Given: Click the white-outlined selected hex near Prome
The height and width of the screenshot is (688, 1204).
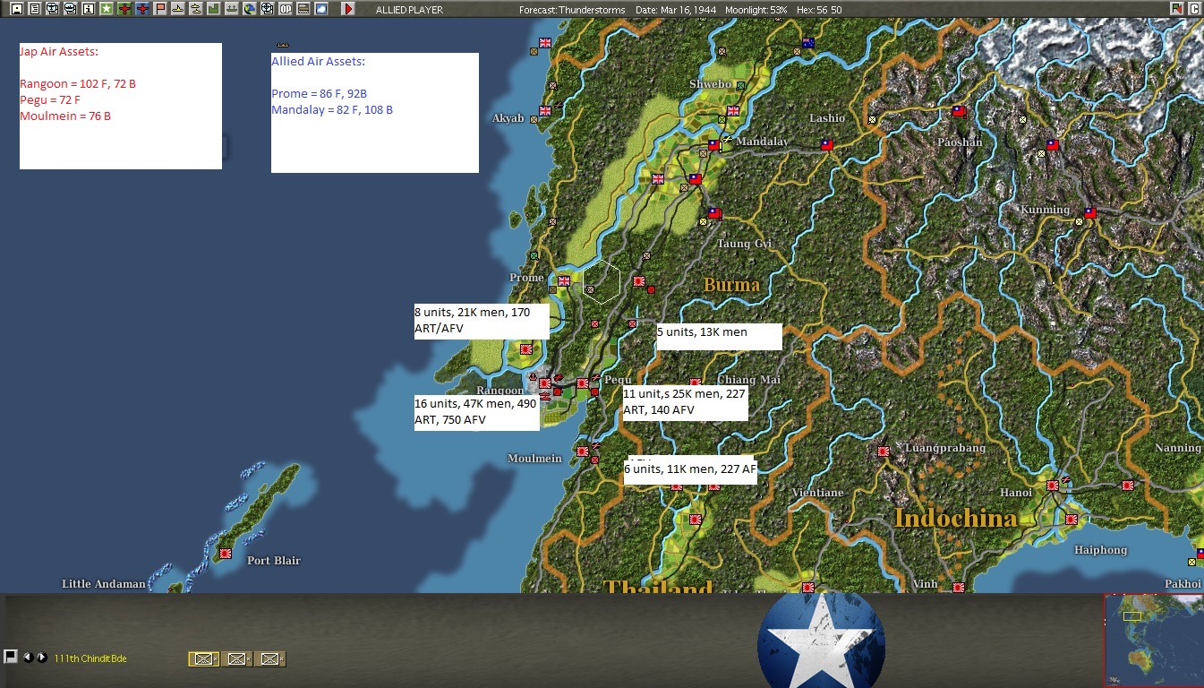Looking at the screenshot, I should (602, 281).
